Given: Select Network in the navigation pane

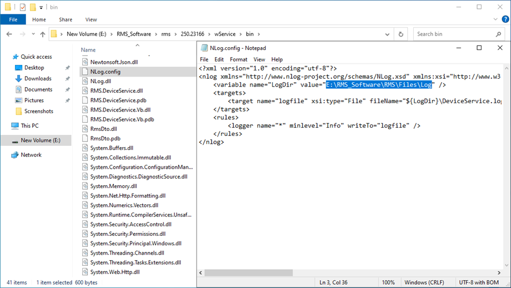Looking at the screenshot, I should pos(31,155).
